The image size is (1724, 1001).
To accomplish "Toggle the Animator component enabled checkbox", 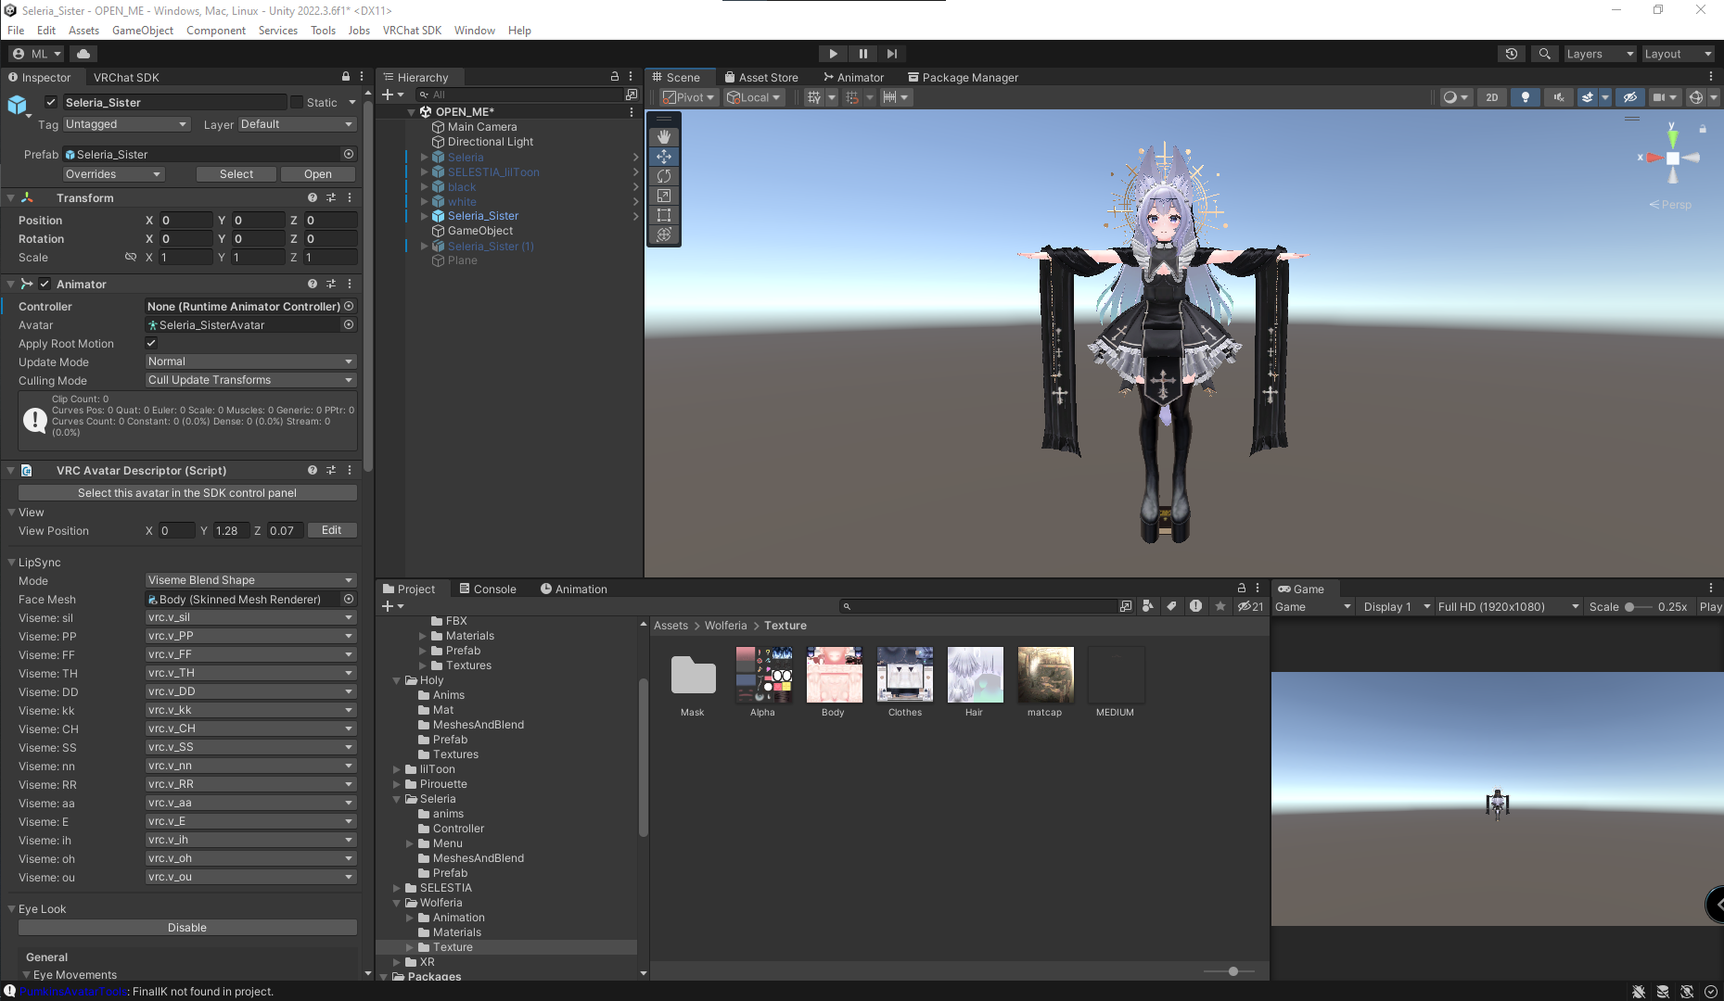I will tap(45, 284).
